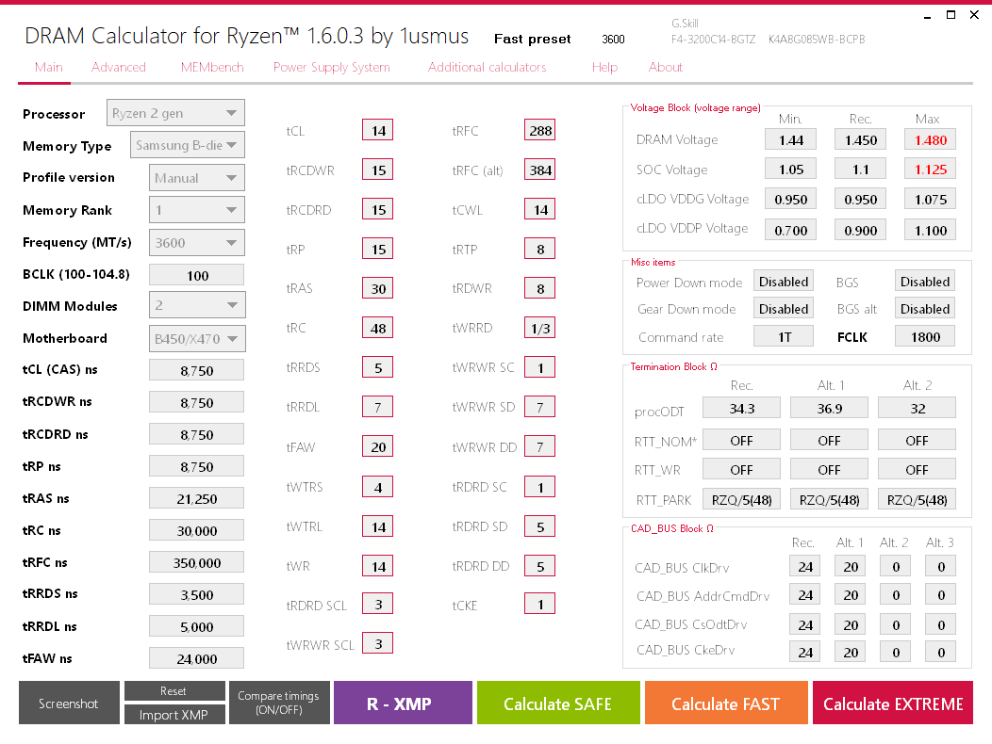
Task: Click the procODT Rec. value 34.3
Action: tap(741, 409)
